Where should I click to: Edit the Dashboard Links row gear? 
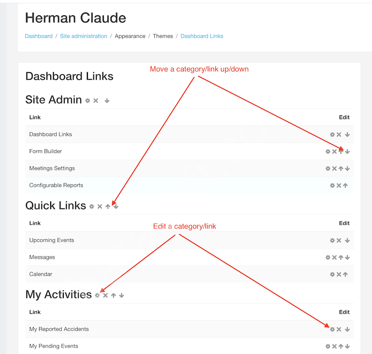click(x=332, y=134)
